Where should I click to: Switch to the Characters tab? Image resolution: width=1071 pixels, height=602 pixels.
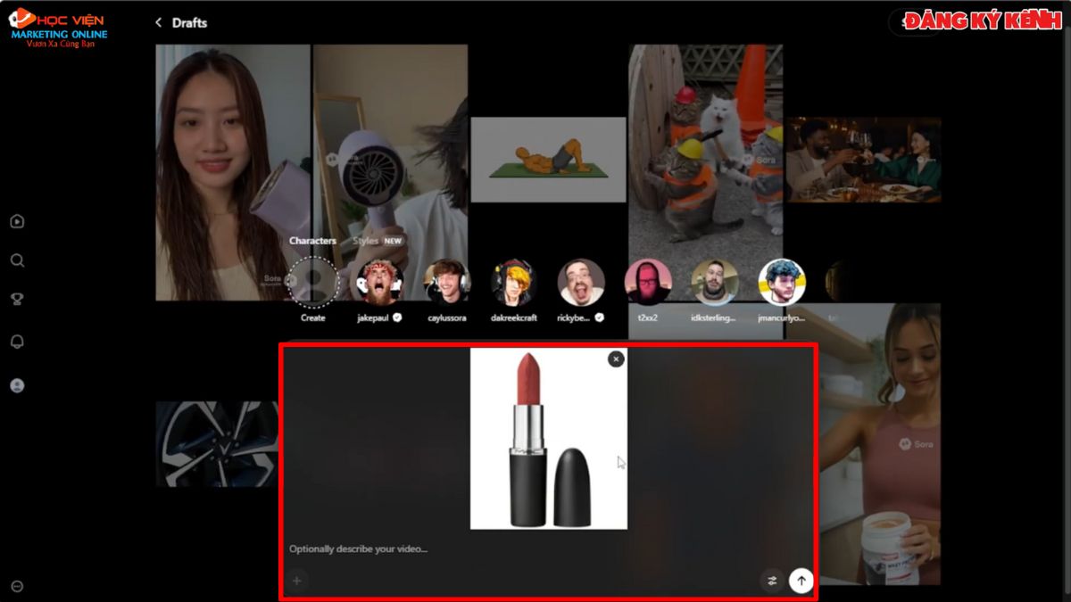pyautogui.click(x=312, y=240)
